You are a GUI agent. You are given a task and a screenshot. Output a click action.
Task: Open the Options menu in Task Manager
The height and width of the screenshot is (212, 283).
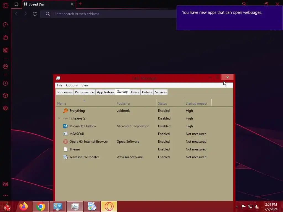pos(72,85)
